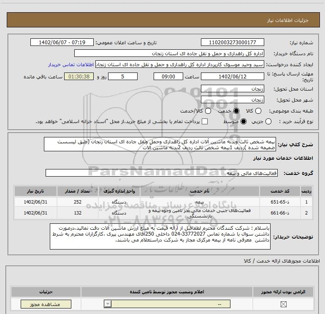
Task: Click the گروه خدمت field فعالیت‌های مالی و بیمه
Action: pyautogui.click(x=162, y=173)
